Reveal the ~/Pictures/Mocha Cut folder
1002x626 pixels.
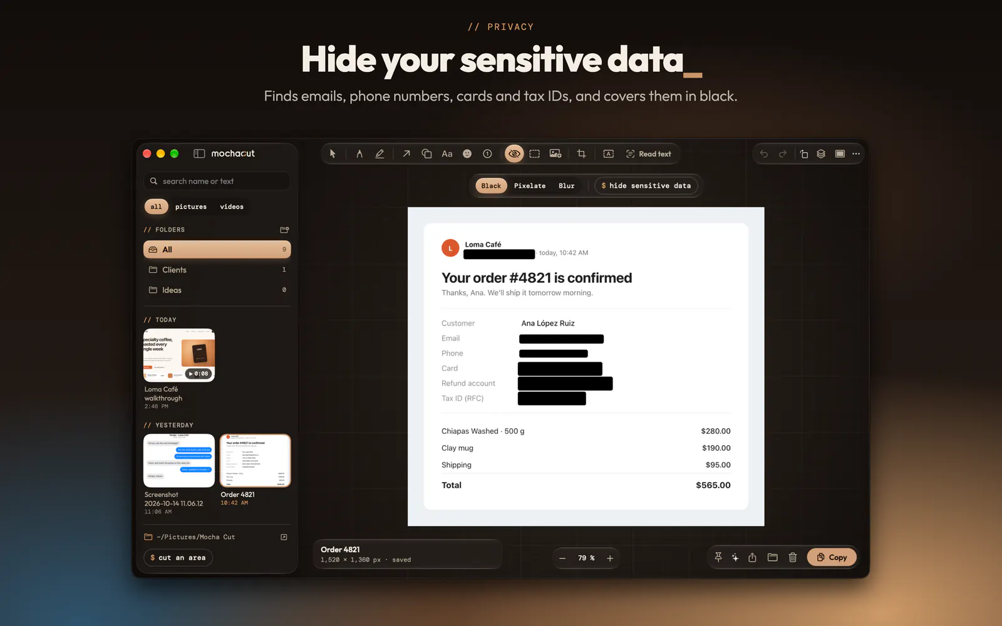(x=284, y=537)
